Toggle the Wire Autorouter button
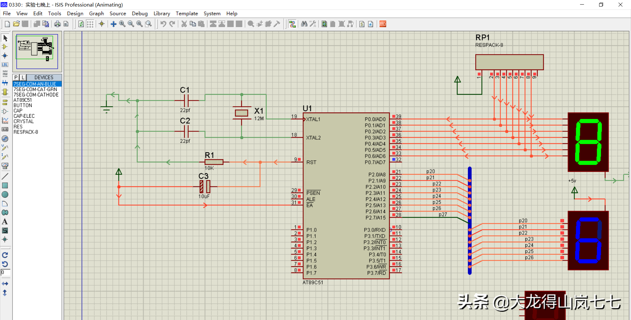Image resolution: width=631 pixels, height=320 pixels. [292, 24]
